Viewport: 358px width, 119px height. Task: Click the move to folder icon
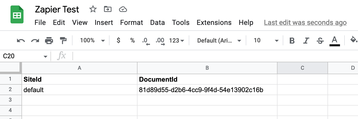pos(107,9)
